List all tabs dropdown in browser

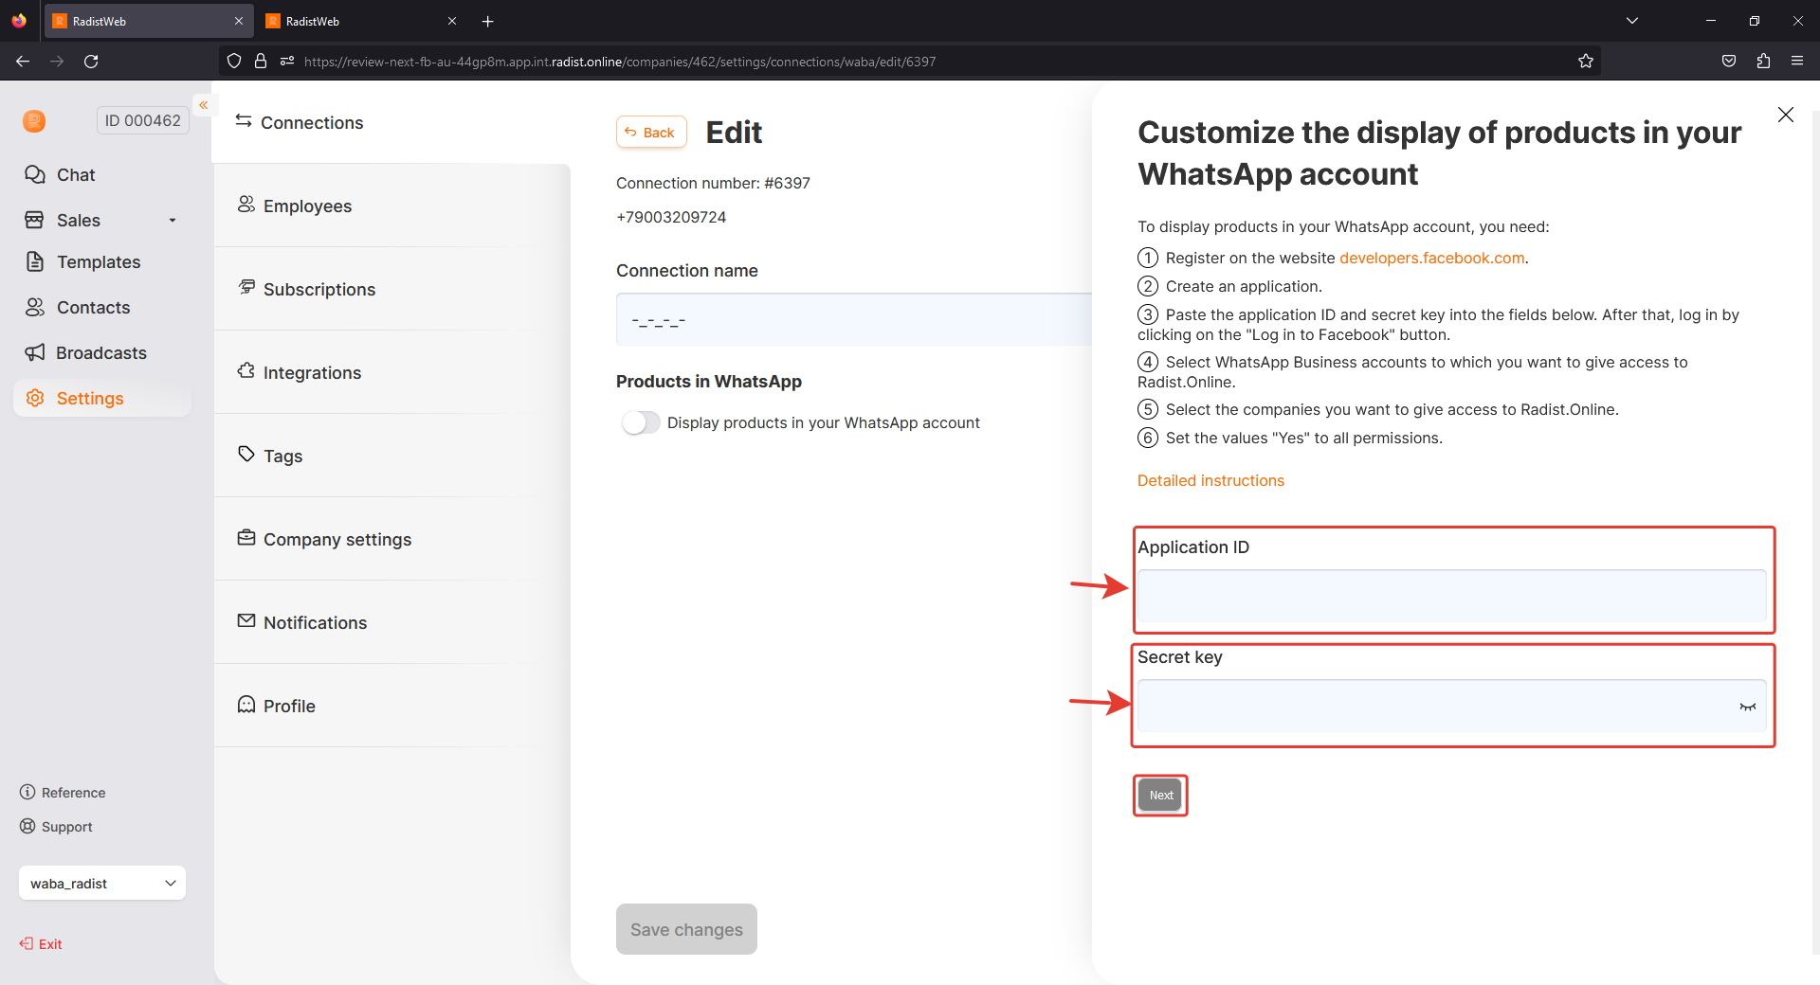[1631, 21]
